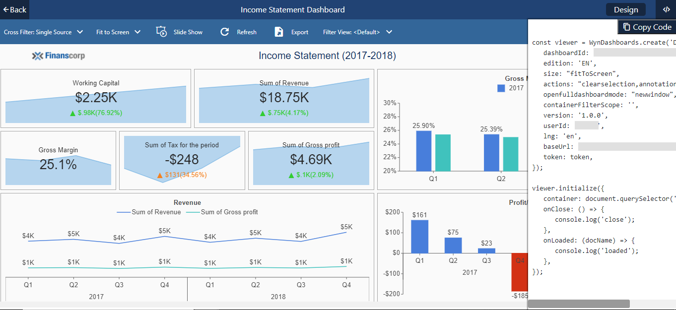Toggle the Sum of Revenue legend entry
The height and width of the screenshot is (310, 676).
pyautogui.click(x=149, y=212)
